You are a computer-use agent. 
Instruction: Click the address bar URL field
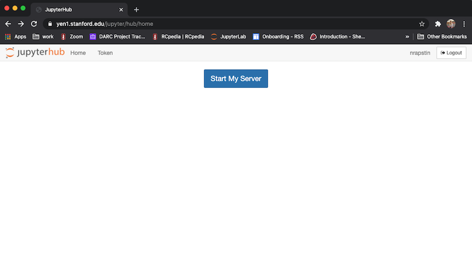[x=224, y=24]
